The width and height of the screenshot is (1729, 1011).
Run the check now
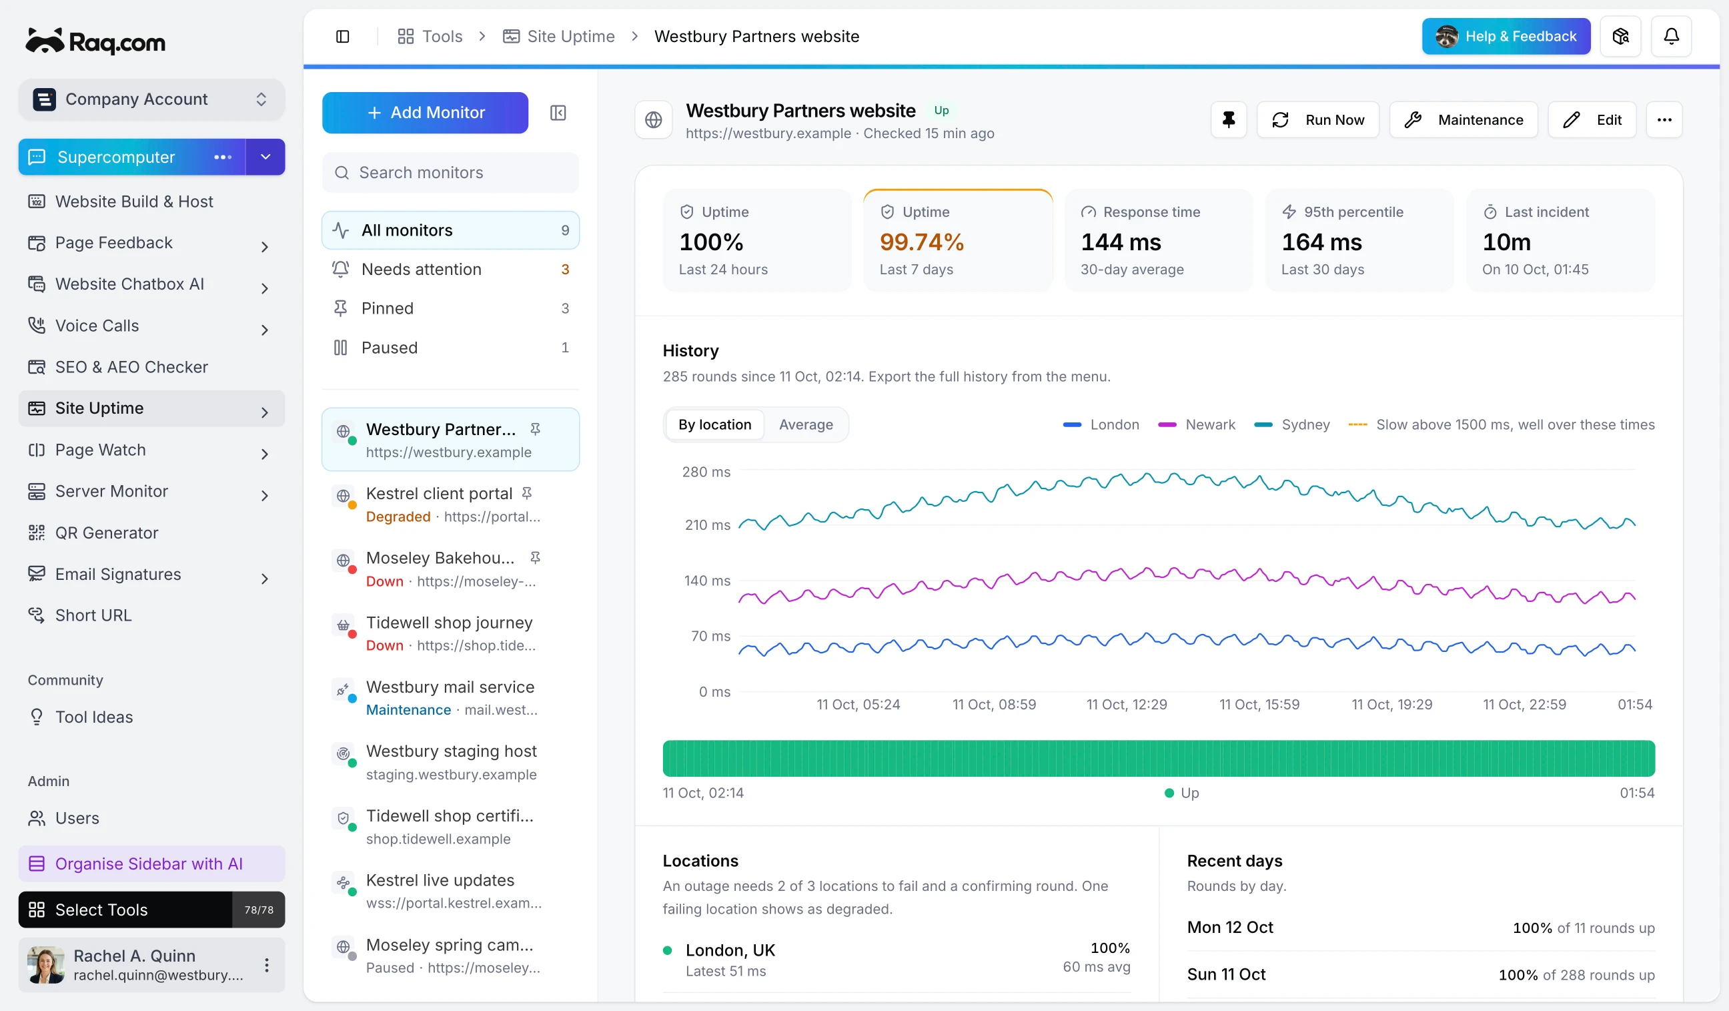coord(1317,120)
